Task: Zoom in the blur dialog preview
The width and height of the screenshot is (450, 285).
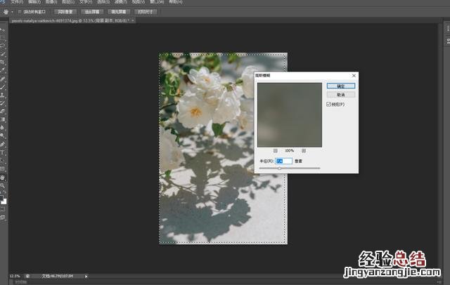Action: (x=304, y=151)
